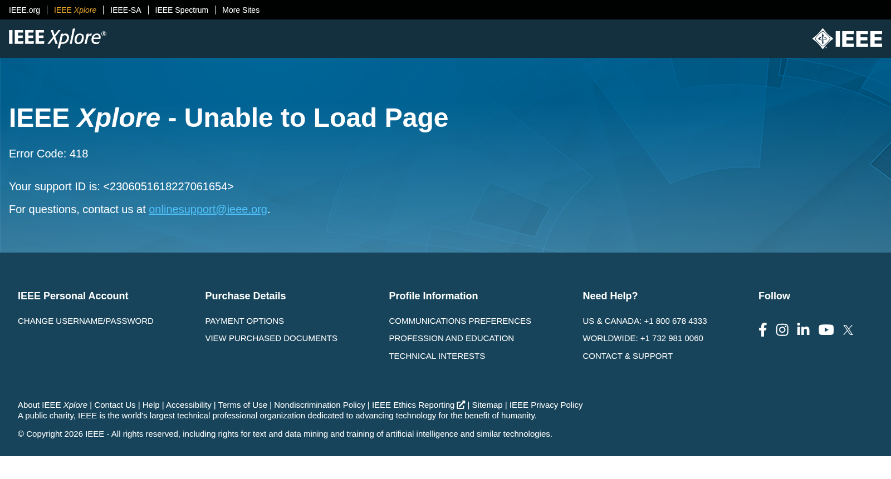Screen dimensions: 891x479
Task: Open IEEE-SA from the top bar
Action: tap(126, 10)
